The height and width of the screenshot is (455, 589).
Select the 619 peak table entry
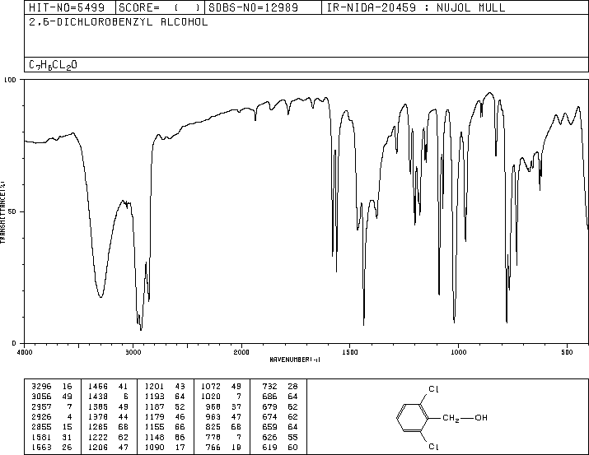click(269, 448)
